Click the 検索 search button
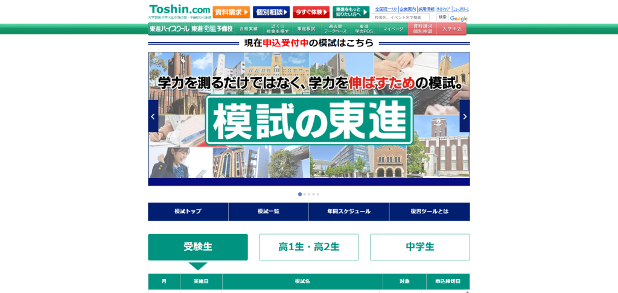The width and height of the screenshot is (618, 293). [x=442, y=17]
